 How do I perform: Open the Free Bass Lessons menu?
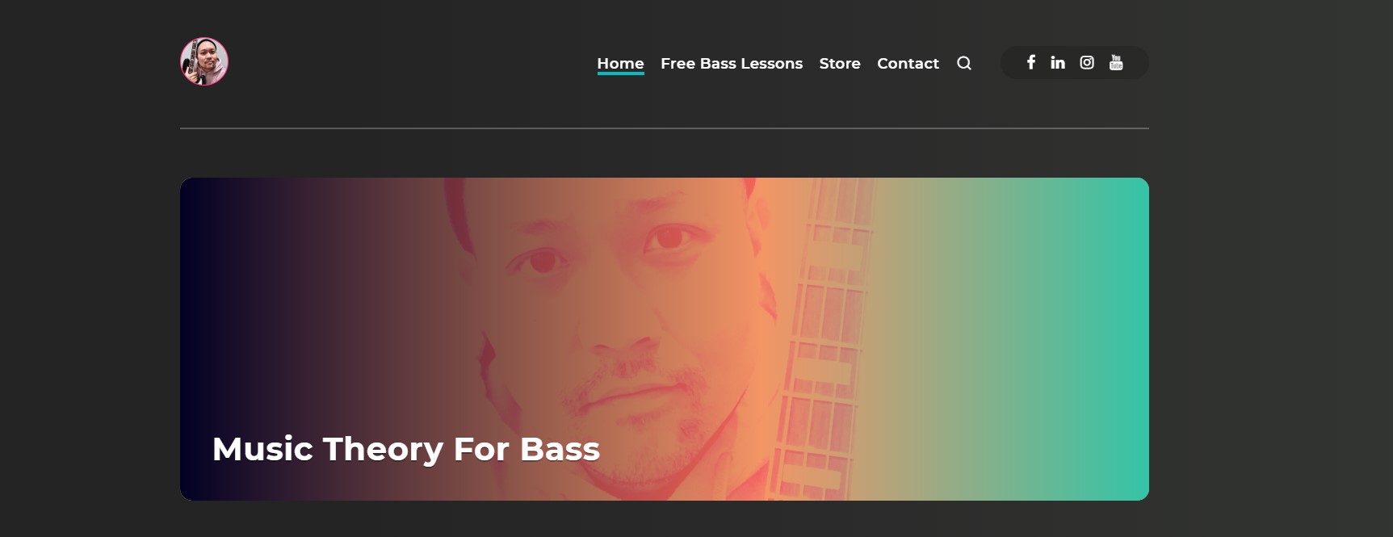coord(732,63)
